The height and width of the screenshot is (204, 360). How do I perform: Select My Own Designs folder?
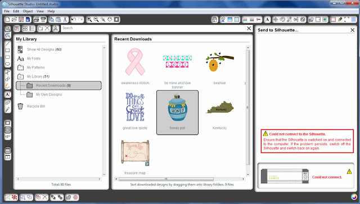[49, 95]
